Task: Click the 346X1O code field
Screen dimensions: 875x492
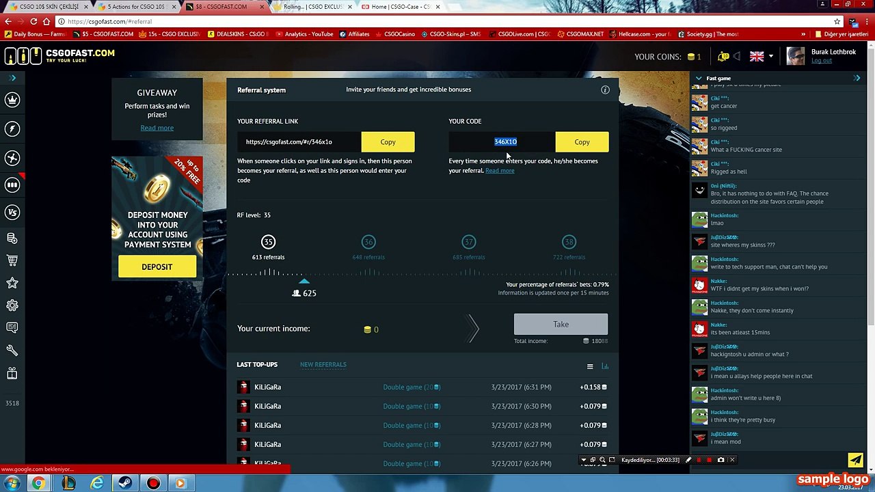Action: pyautogui.click(x=502, y=141)
